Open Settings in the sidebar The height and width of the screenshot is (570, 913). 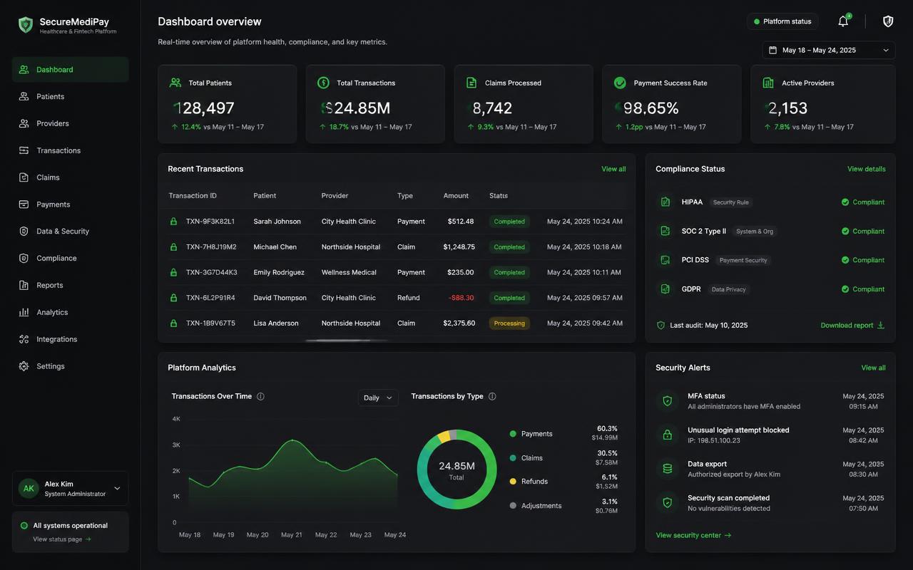click(x=71, y=366)
